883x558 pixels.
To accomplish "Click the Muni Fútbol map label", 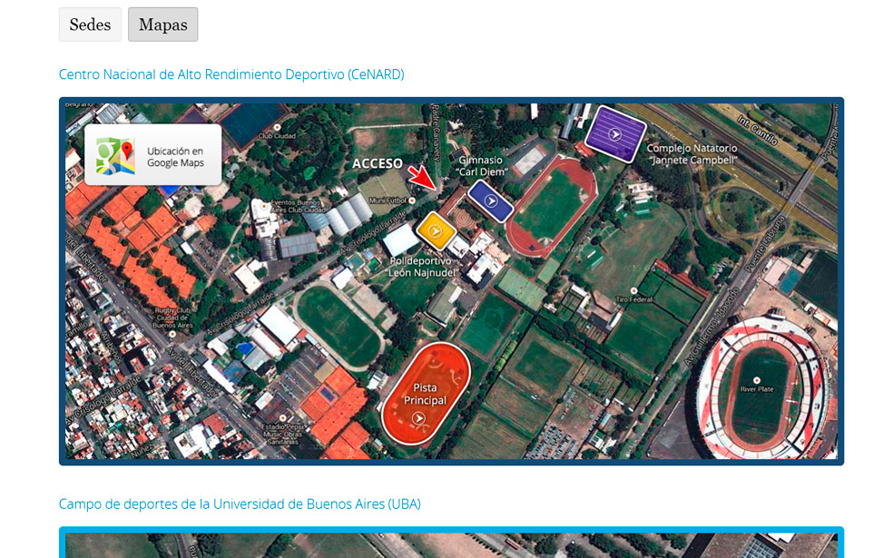I will click(x=388, y=201).
